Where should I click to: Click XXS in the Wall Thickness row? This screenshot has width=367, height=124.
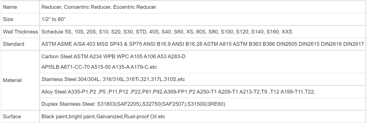click(287, 32)
